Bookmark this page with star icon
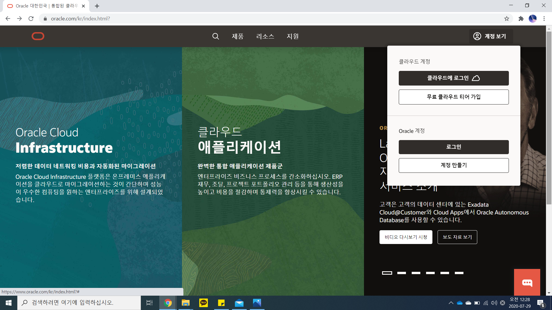 tap(507, 19)
